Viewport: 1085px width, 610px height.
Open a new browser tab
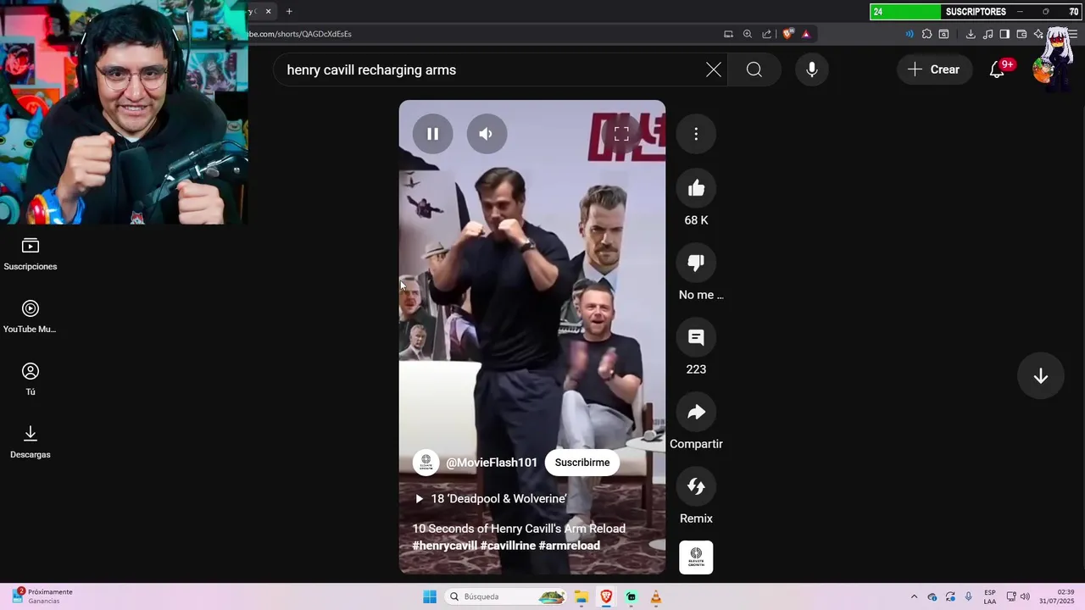coord(289,11)
